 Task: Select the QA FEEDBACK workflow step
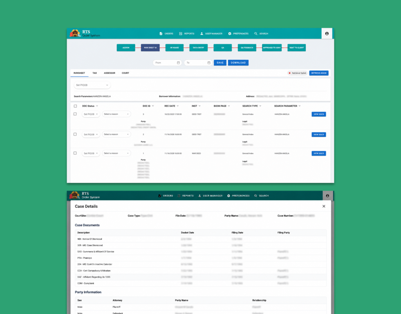[247, 48]
